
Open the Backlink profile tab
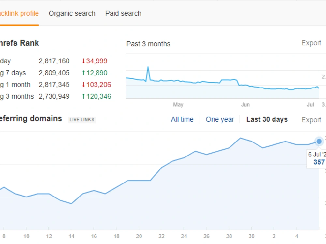19,13
